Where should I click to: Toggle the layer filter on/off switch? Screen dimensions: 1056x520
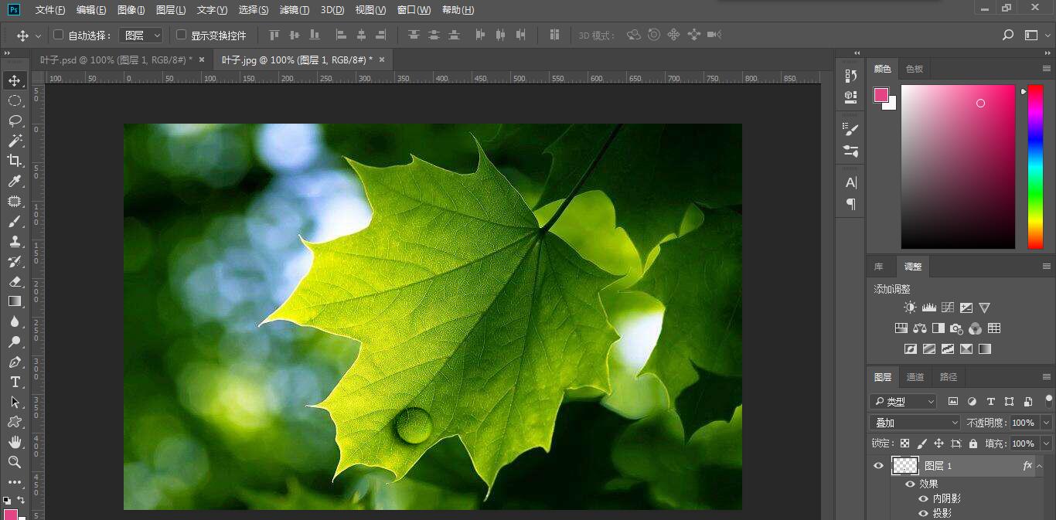[1049, 400]
